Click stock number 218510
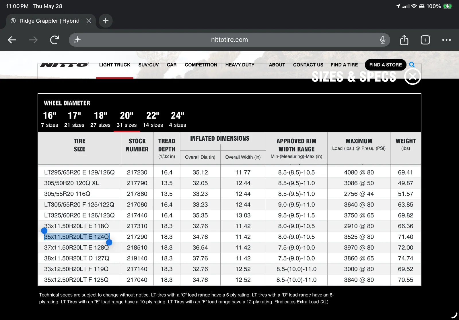 click(137, 248)
